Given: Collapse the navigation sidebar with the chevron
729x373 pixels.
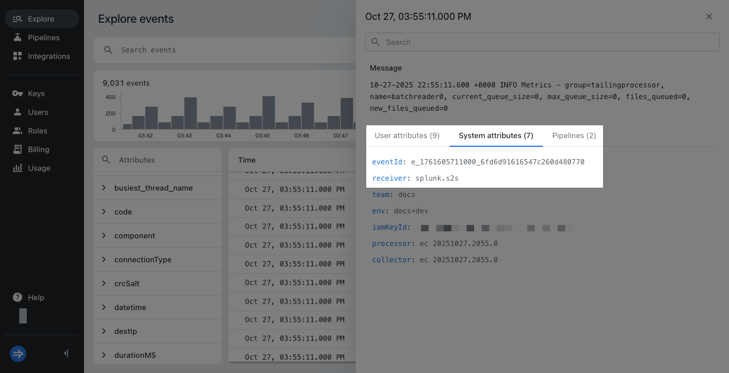Looking at the screenshot, I should (65, 353).
